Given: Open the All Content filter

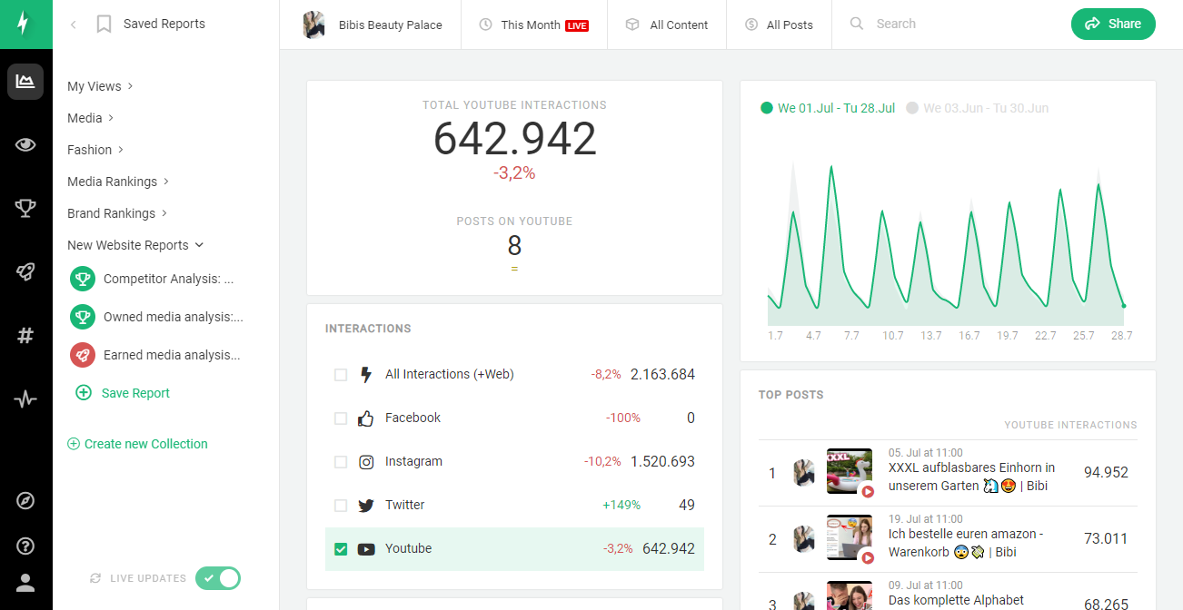Looking at the screenshot, I should [667, 25].
